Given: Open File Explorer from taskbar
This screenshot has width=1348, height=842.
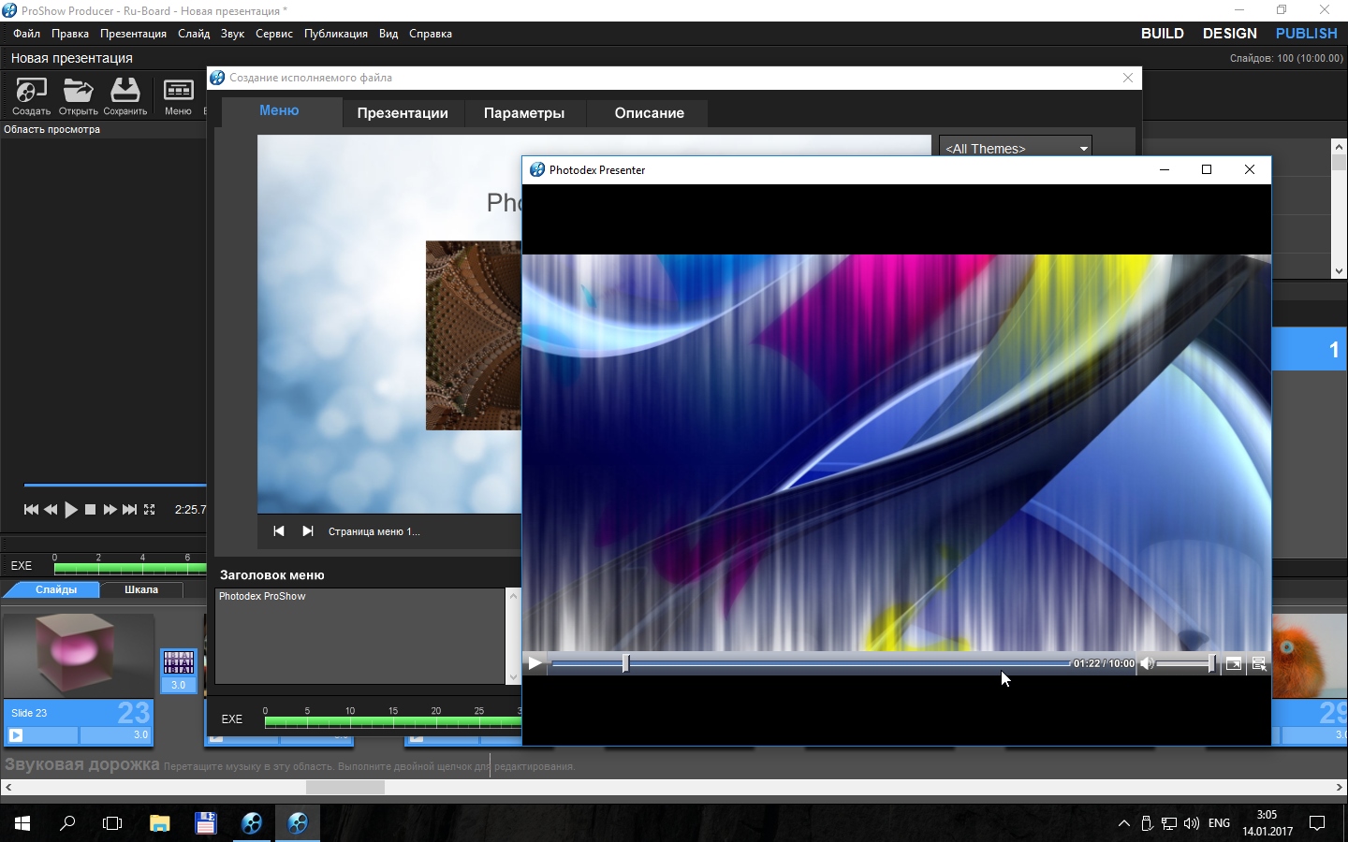Looking at the screenshot, I should (x=159, y=823).
